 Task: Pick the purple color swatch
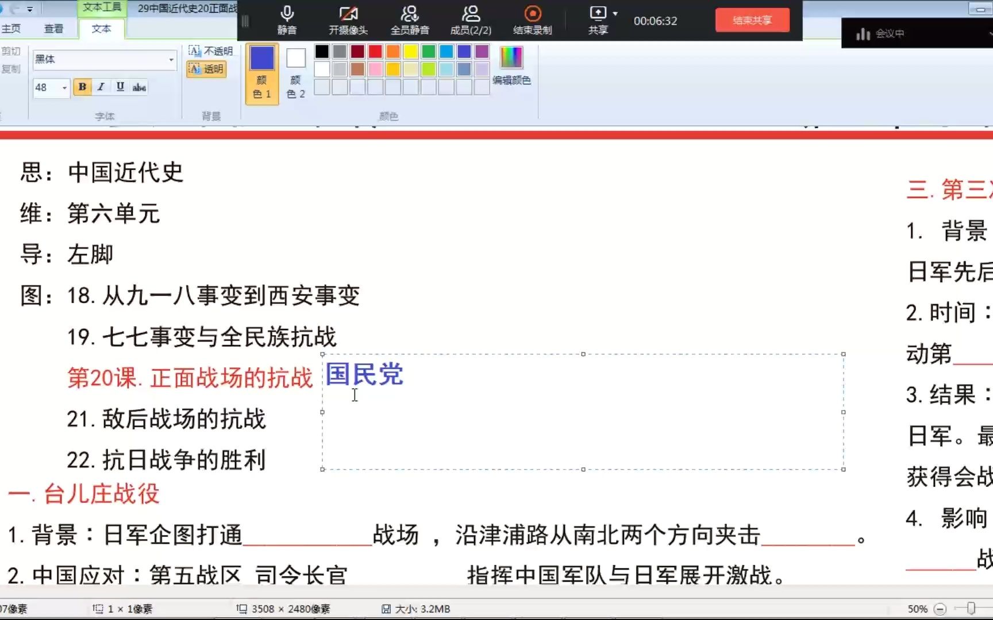[482, 52]
